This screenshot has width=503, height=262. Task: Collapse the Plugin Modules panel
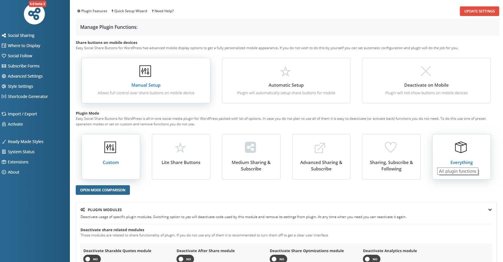(490, 210)
